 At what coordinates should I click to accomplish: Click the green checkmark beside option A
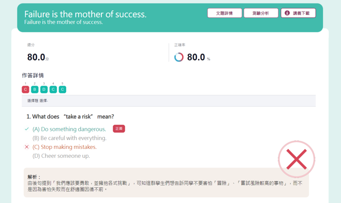pos(27,129)
